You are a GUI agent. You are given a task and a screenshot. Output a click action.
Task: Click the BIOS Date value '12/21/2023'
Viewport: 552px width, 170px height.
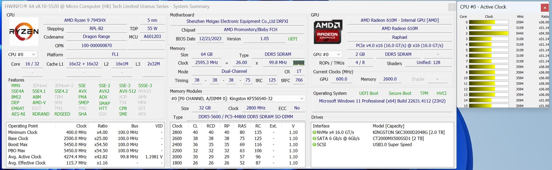pyautogui.click(x=210, y=39)
